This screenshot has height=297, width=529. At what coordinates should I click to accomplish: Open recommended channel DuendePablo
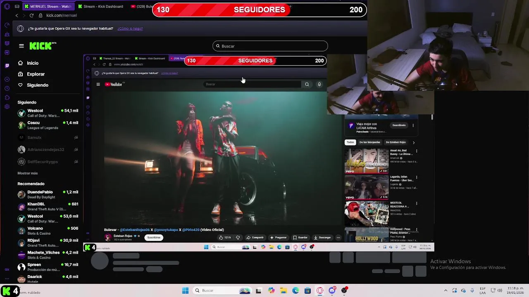coord(48,194)
